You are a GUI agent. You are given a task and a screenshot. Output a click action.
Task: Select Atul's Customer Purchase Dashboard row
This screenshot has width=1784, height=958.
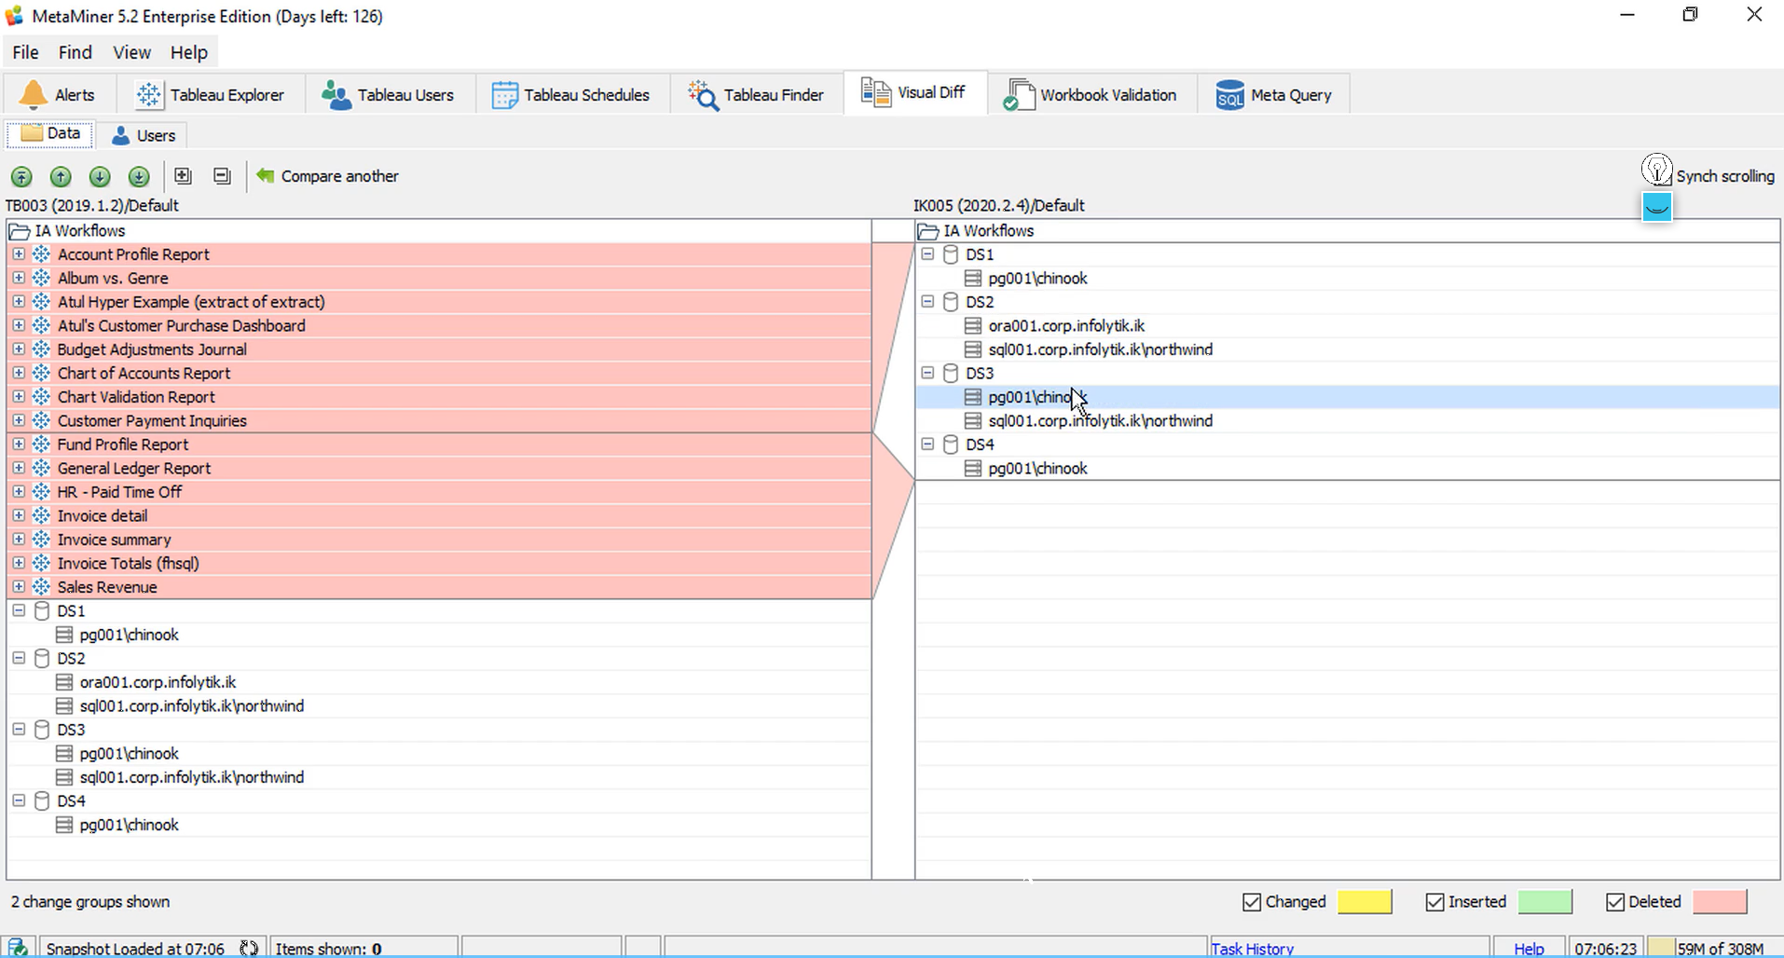[439, 325]
